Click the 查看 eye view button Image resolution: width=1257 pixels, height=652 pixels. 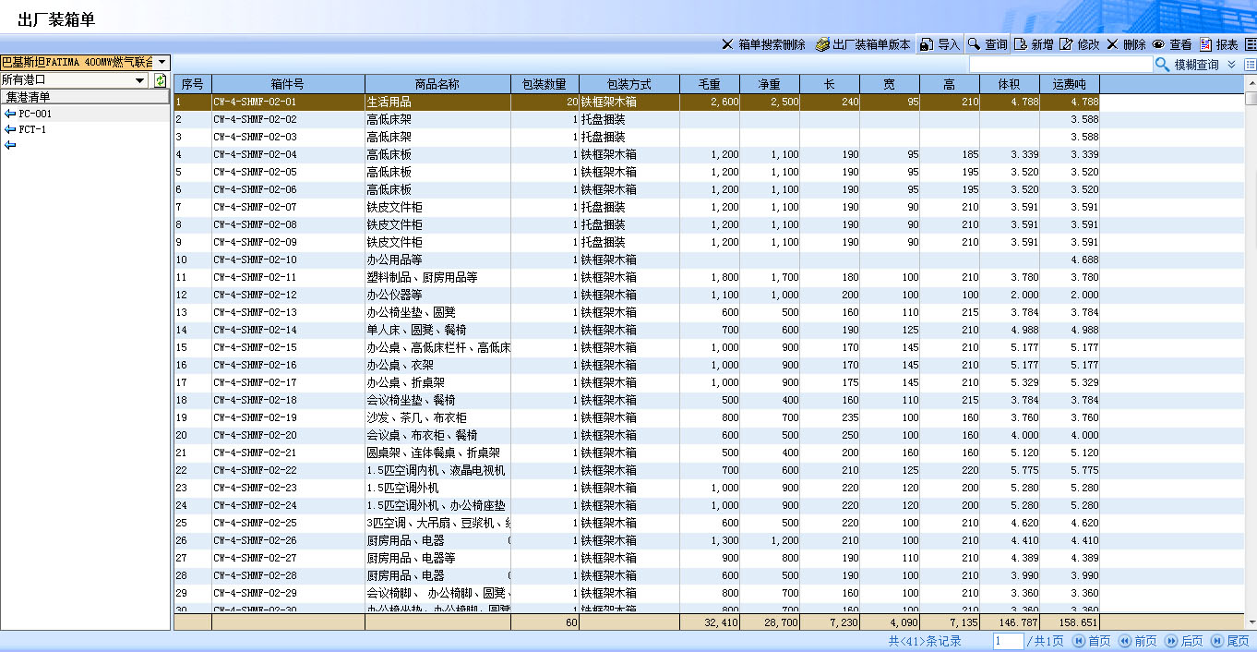[x=1172, y=44]
